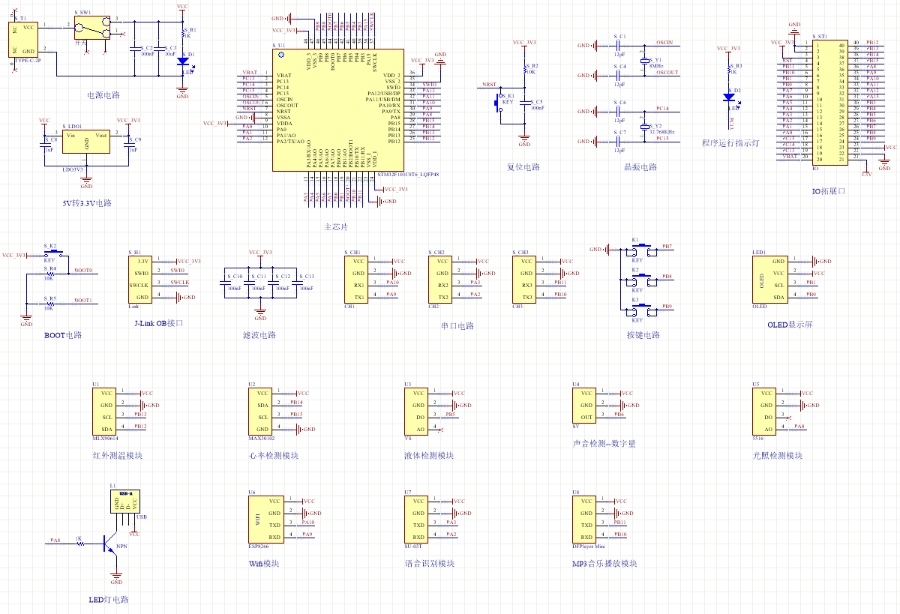
Task: Click the blue LED D1 in power circuit
Action: 182,63
